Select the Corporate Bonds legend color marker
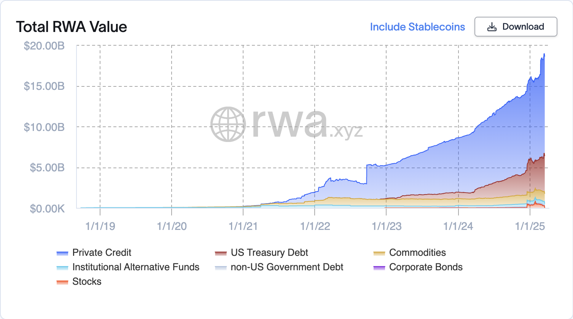This screenshot has width=573, height=319. pyautogui.click(x=378, y=267)
